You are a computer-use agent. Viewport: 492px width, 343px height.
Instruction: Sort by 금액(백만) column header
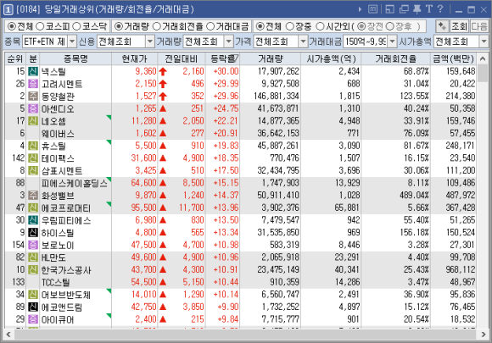click(x=454, y=59)
